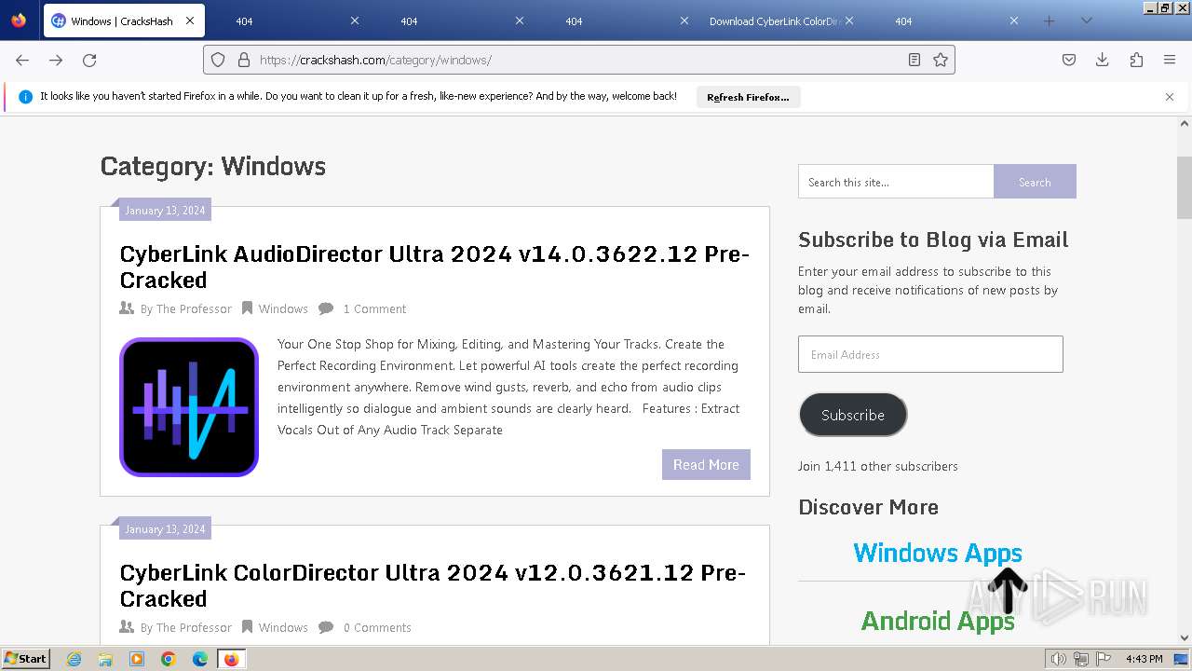Click the Refresh Firefox button
Viewport: 1192px width, 671px height.
pyautogui.click(x=748, y=97)
